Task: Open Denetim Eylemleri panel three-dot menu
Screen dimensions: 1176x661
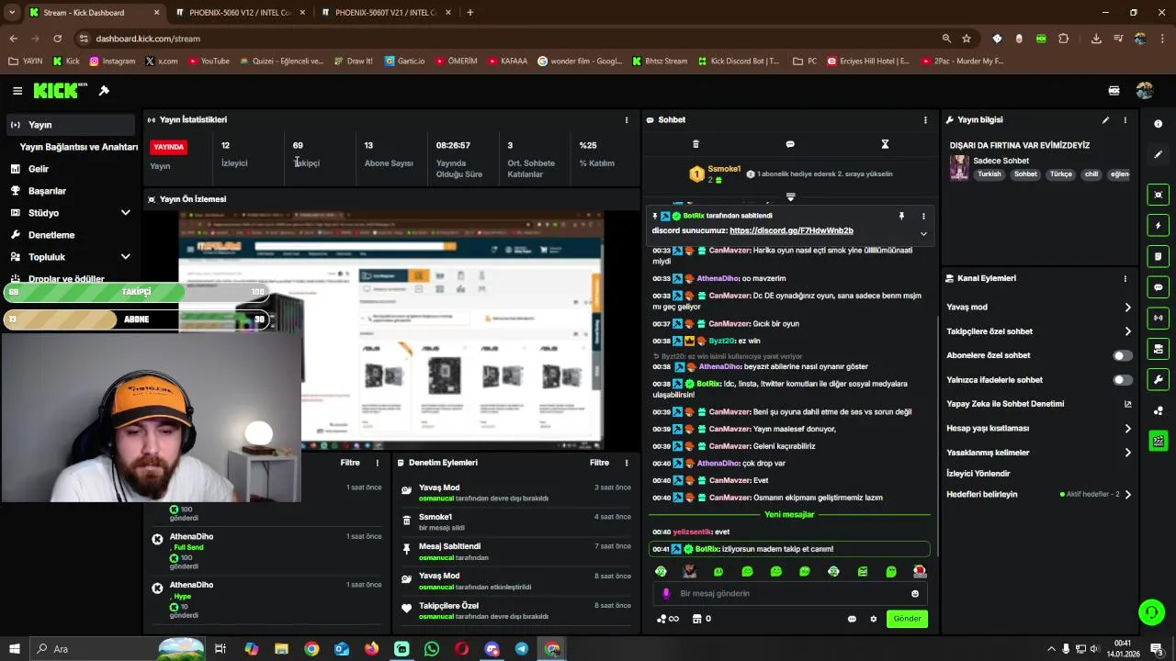Action: coord(627,463)
